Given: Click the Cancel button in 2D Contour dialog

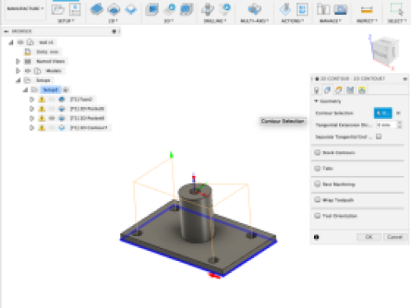Looking at the screenshot, I should click(395, 237).
